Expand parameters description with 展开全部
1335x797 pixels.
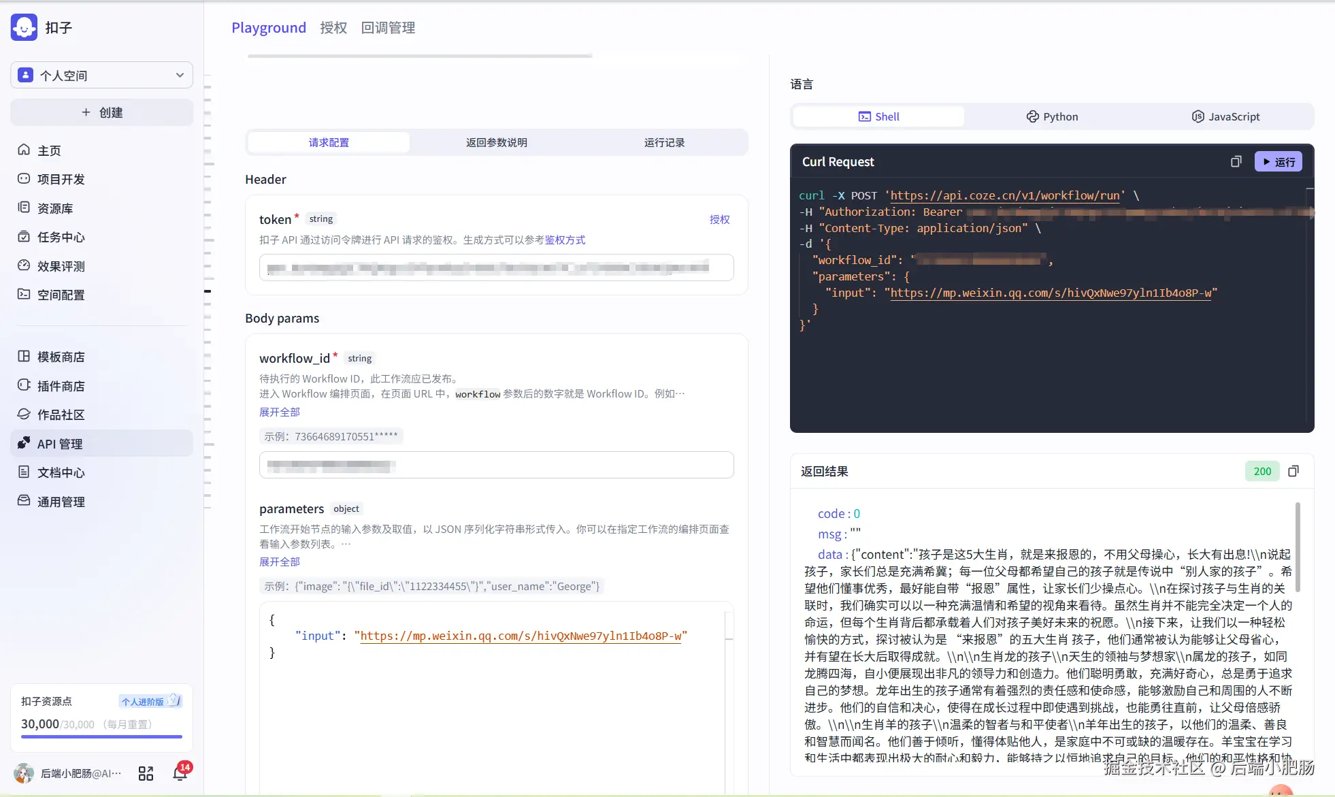279,562
